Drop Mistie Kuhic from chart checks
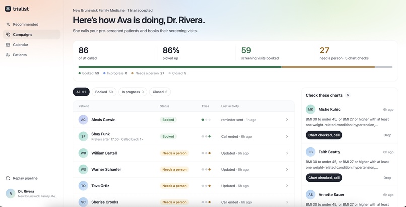 click(387, 135)
